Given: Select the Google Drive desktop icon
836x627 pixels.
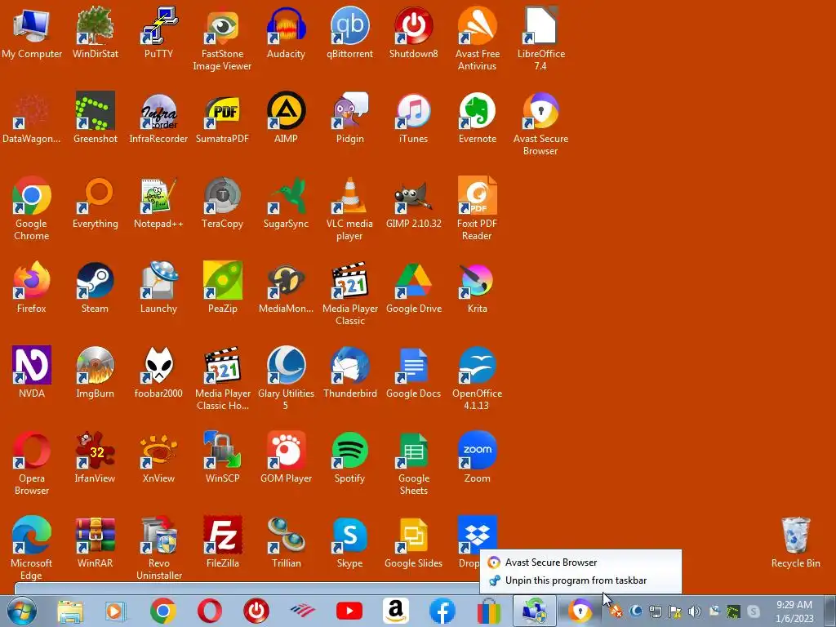Looking at the screenshot, I should tap(413, 287).
